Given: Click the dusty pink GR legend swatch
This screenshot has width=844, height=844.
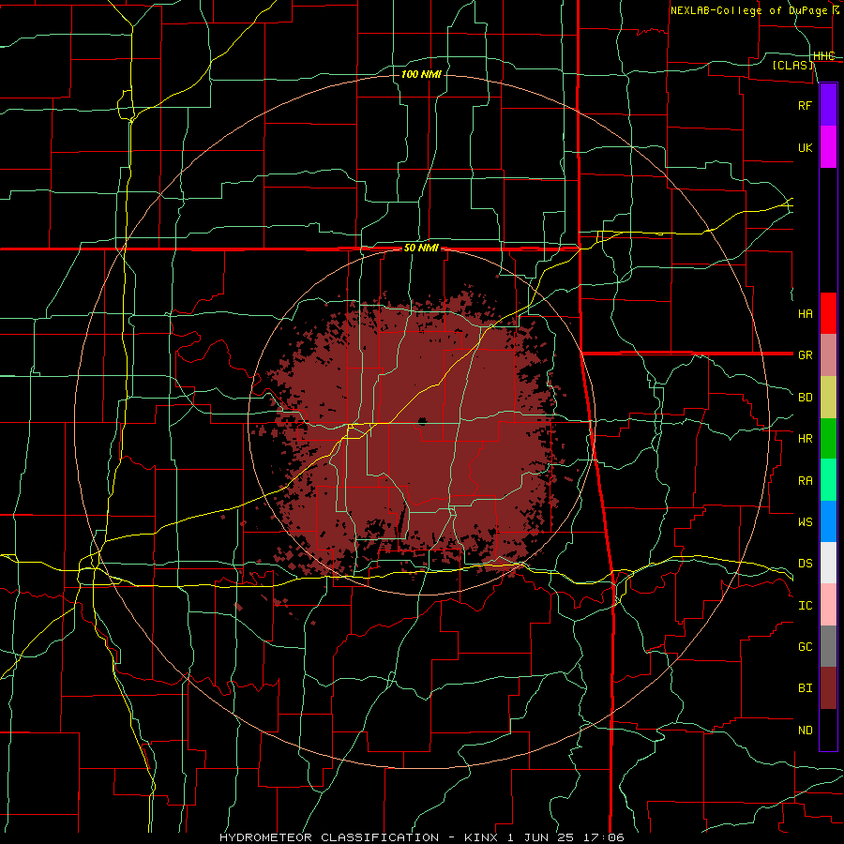Looking at the screenshot, I should (828, 355).
